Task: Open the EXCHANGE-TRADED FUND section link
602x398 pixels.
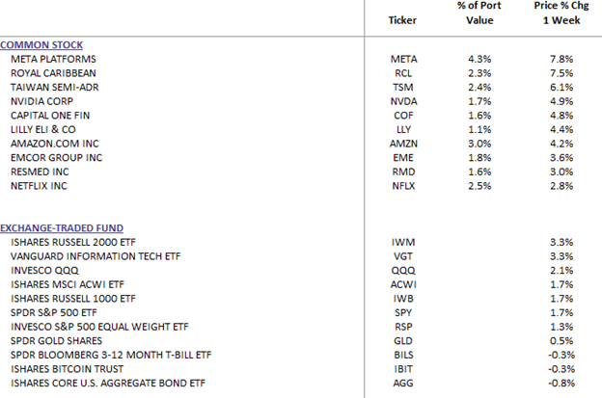Action: click(x=62, y=228)
